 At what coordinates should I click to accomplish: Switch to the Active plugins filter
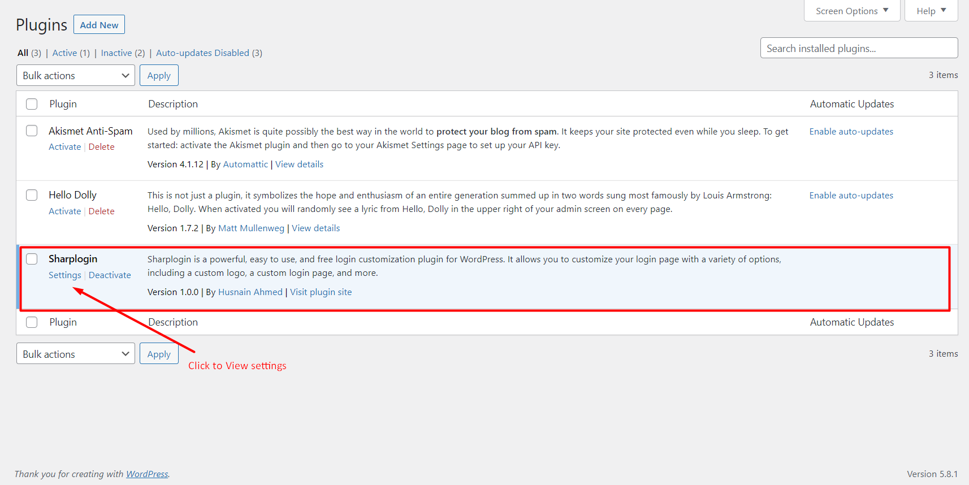64,53
